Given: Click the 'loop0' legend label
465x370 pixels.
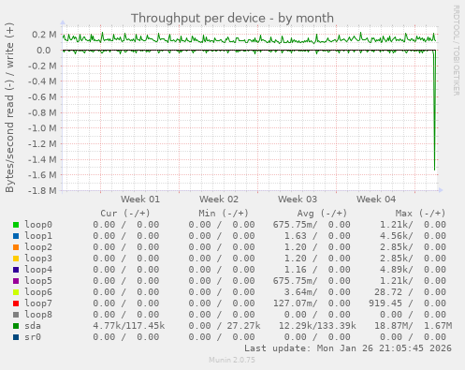Looking at the screenshot, I should click(x=38, y=225).
